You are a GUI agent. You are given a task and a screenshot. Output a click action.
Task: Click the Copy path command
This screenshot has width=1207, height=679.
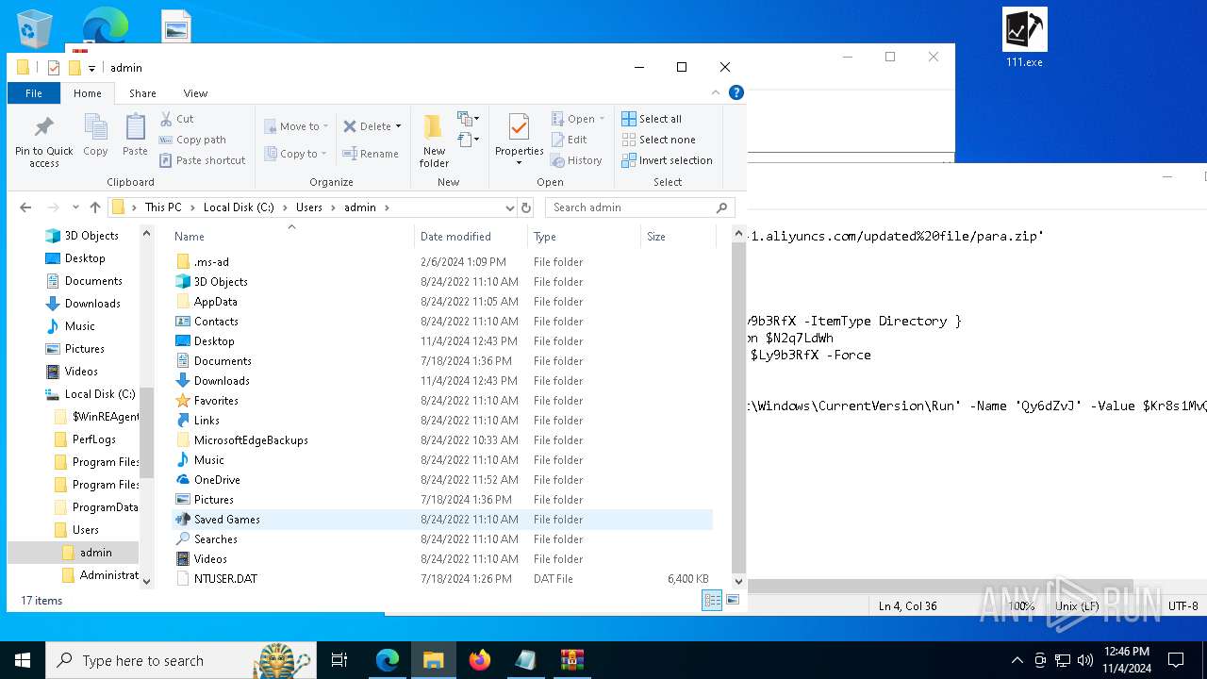coord(193,140)
